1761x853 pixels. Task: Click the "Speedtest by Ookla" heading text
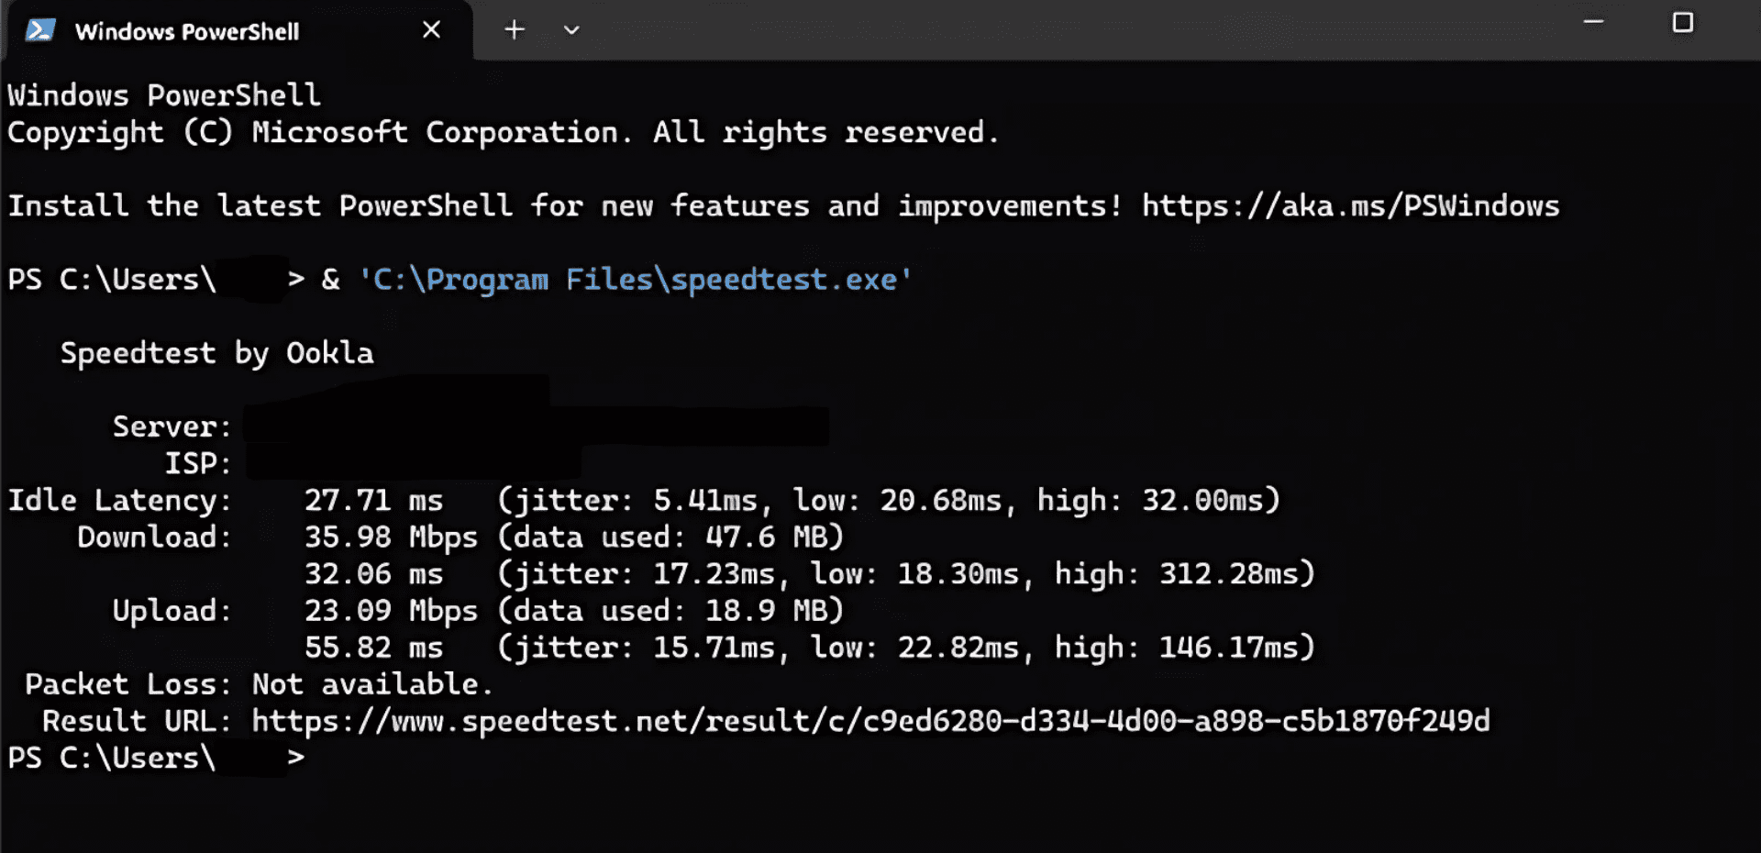pos(216,353)
